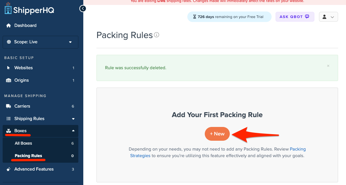Open the user account dropdown

(x=328, y=17)
